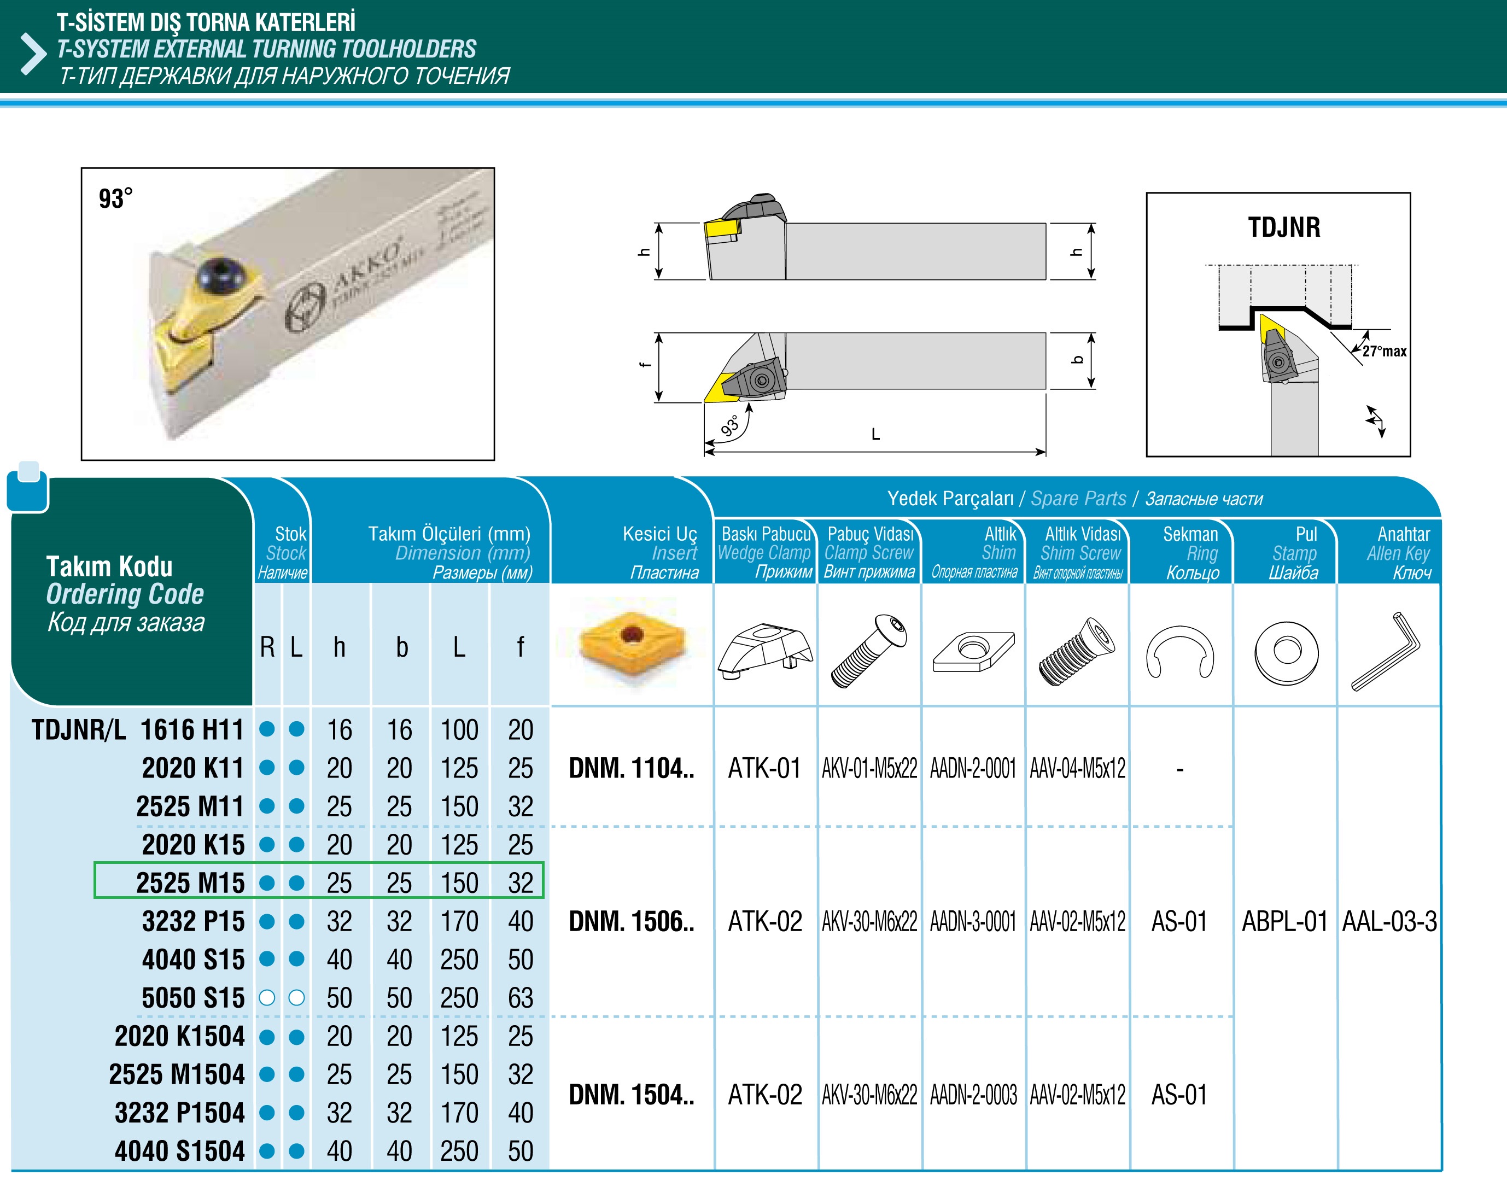Viewport: 1507px width, 1181px height.
Task: Click the empty R stock circle for 5050 S15
Action: [x=267, y=998]
